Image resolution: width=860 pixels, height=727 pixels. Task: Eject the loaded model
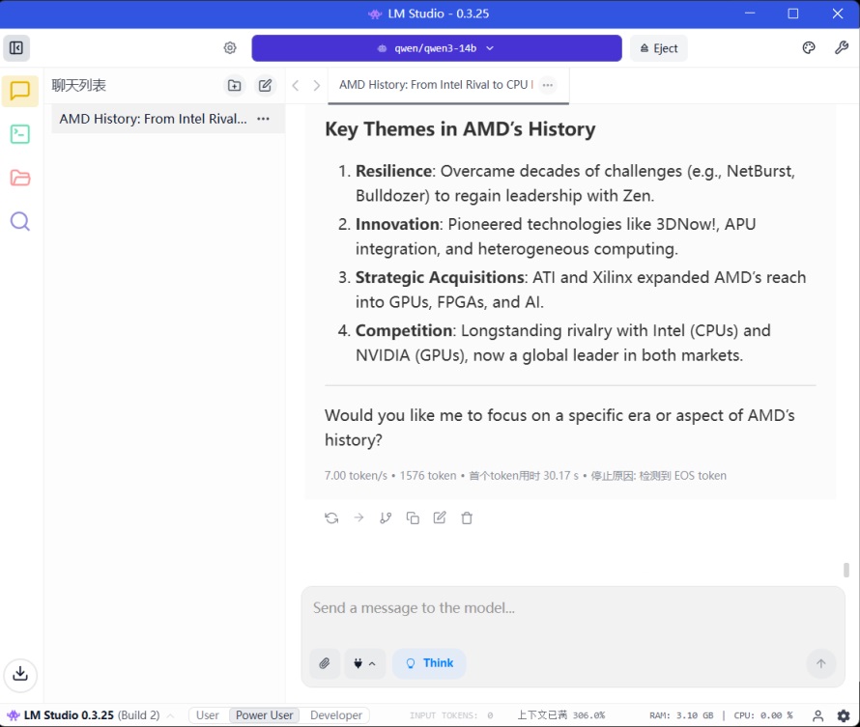click(x=659, y=48)
